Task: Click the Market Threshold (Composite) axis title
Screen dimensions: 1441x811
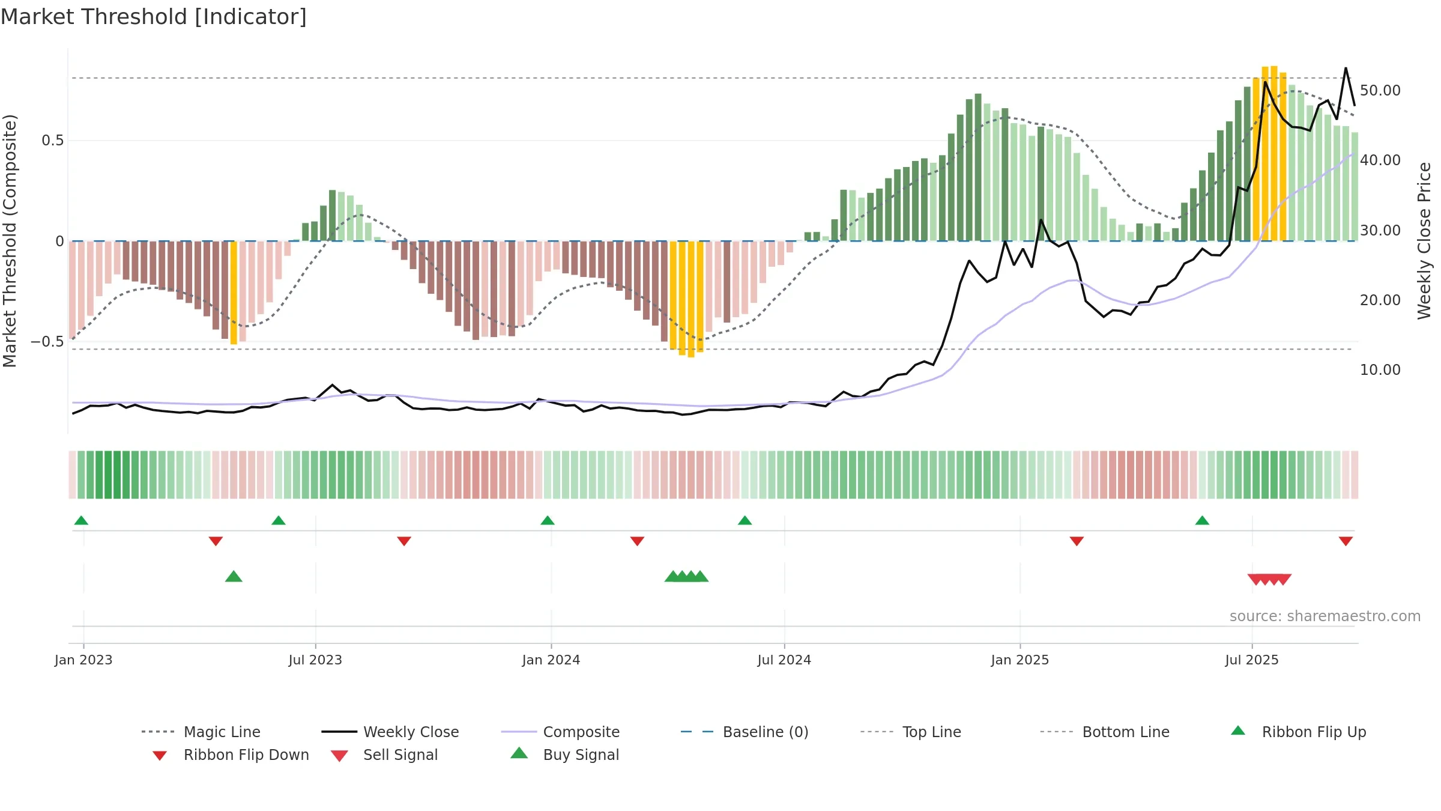Action: [x=10, y=240]
